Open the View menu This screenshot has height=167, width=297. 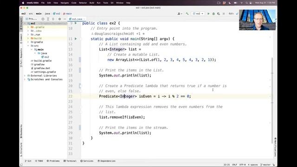pyautogui.click(x=56, y=3)
